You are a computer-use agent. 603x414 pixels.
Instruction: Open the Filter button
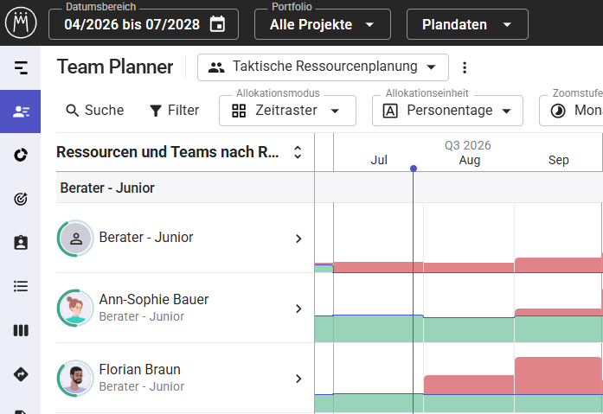click(x=174, y=111)
